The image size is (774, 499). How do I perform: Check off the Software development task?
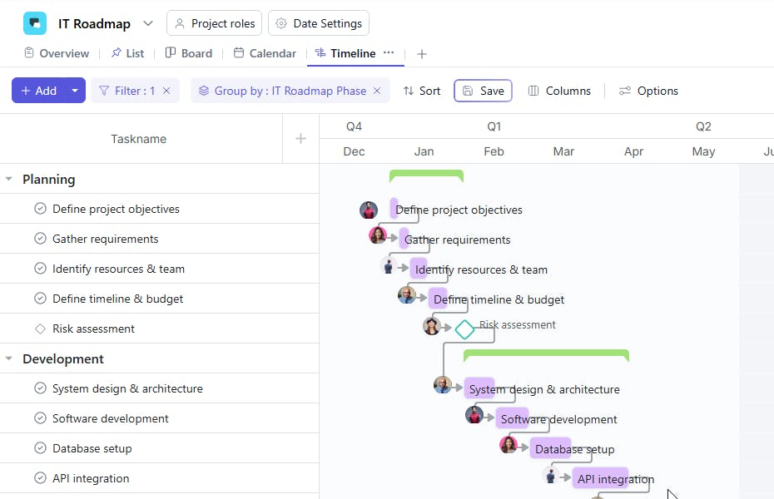[x=40, y=418]
